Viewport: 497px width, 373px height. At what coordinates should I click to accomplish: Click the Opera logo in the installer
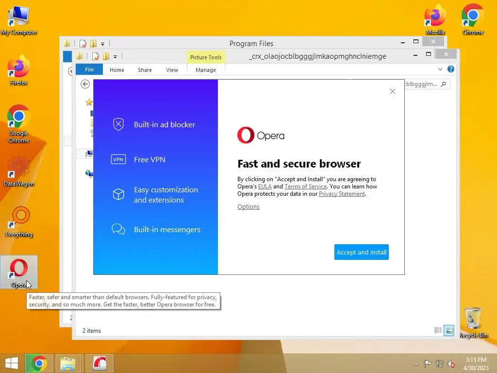coord(261,135)
